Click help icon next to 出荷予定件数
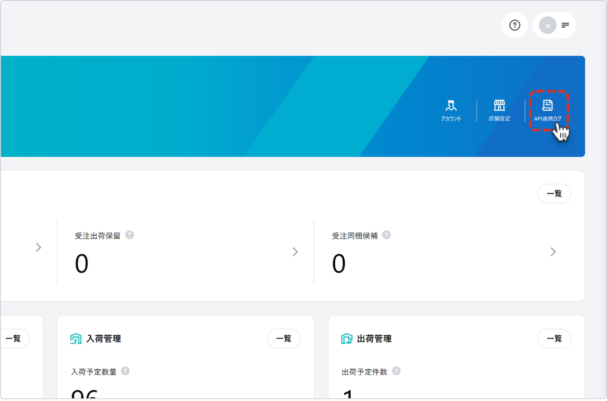Viewport: 607px width, 401px height. pos(396,371)
